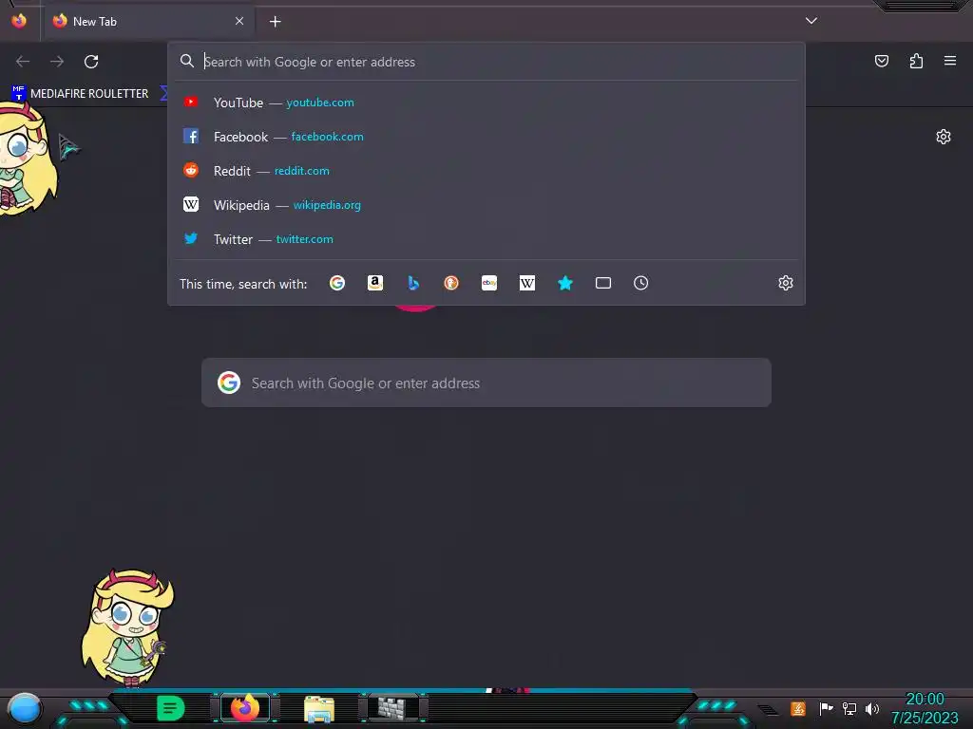This screenshot has height=729, width=973.
Task: Open the Action Center flag icon
Action: (826, 708)
